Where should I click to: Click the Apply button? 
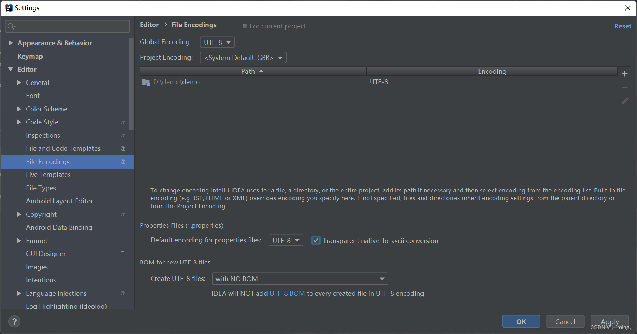(610, 321)
